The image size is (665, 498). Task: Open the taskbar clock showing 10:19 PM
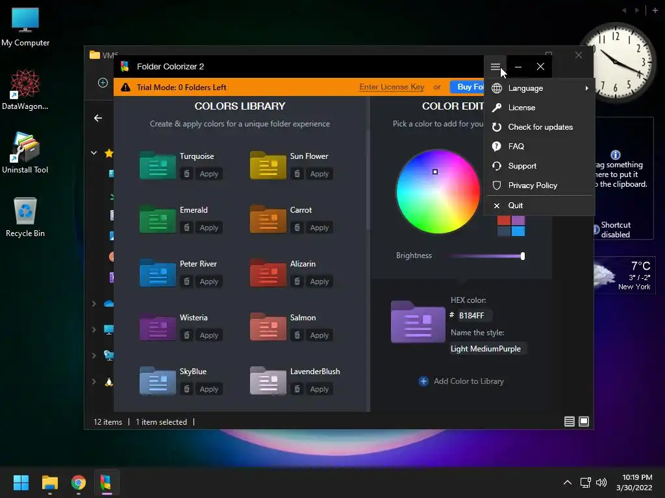pos(634,482)
